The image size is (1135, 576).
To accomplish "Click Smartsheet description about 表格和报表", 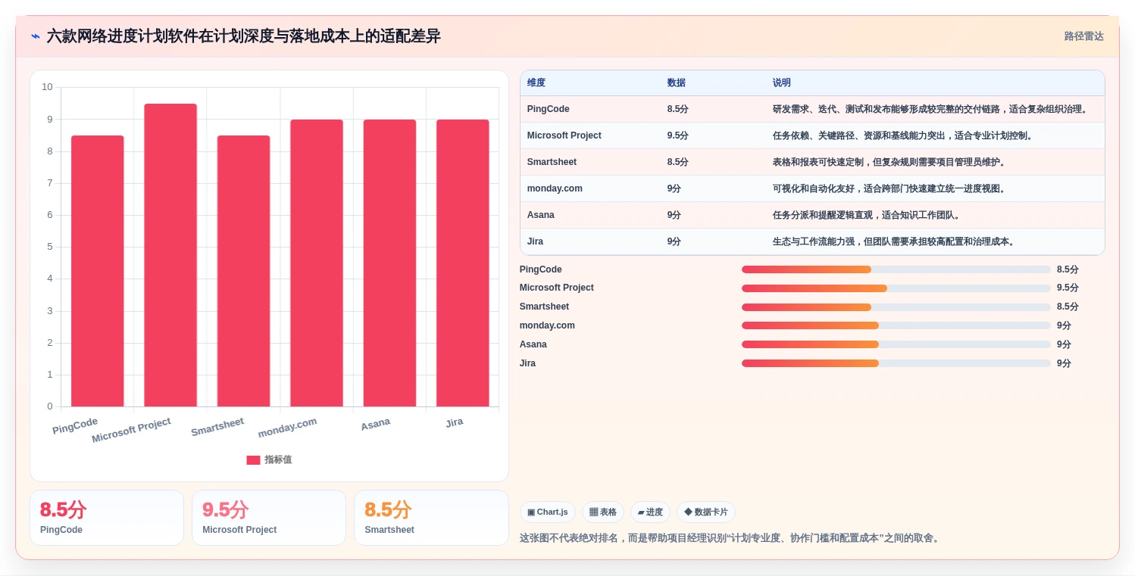I will pyautogui.click(x=890, y=162).
